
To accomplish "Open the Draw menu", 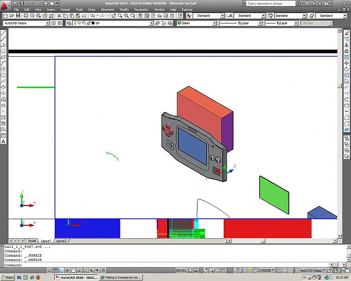I will pos(92,10).
